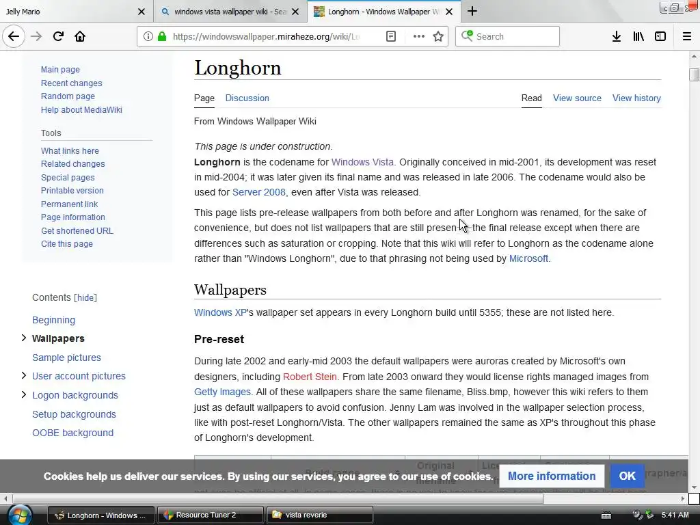Select the Read tab
The height and width of the screenshot is (525, 700).
point(531,98)
